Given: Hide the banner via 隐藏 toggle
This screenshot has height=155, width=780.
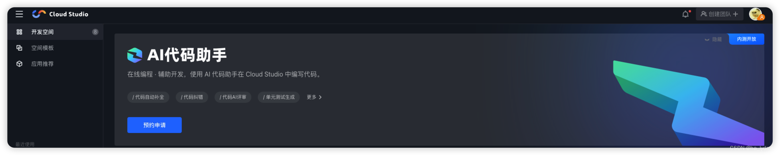Looking at the screenshot, I should pyautogui.click(x=713, y=39).
